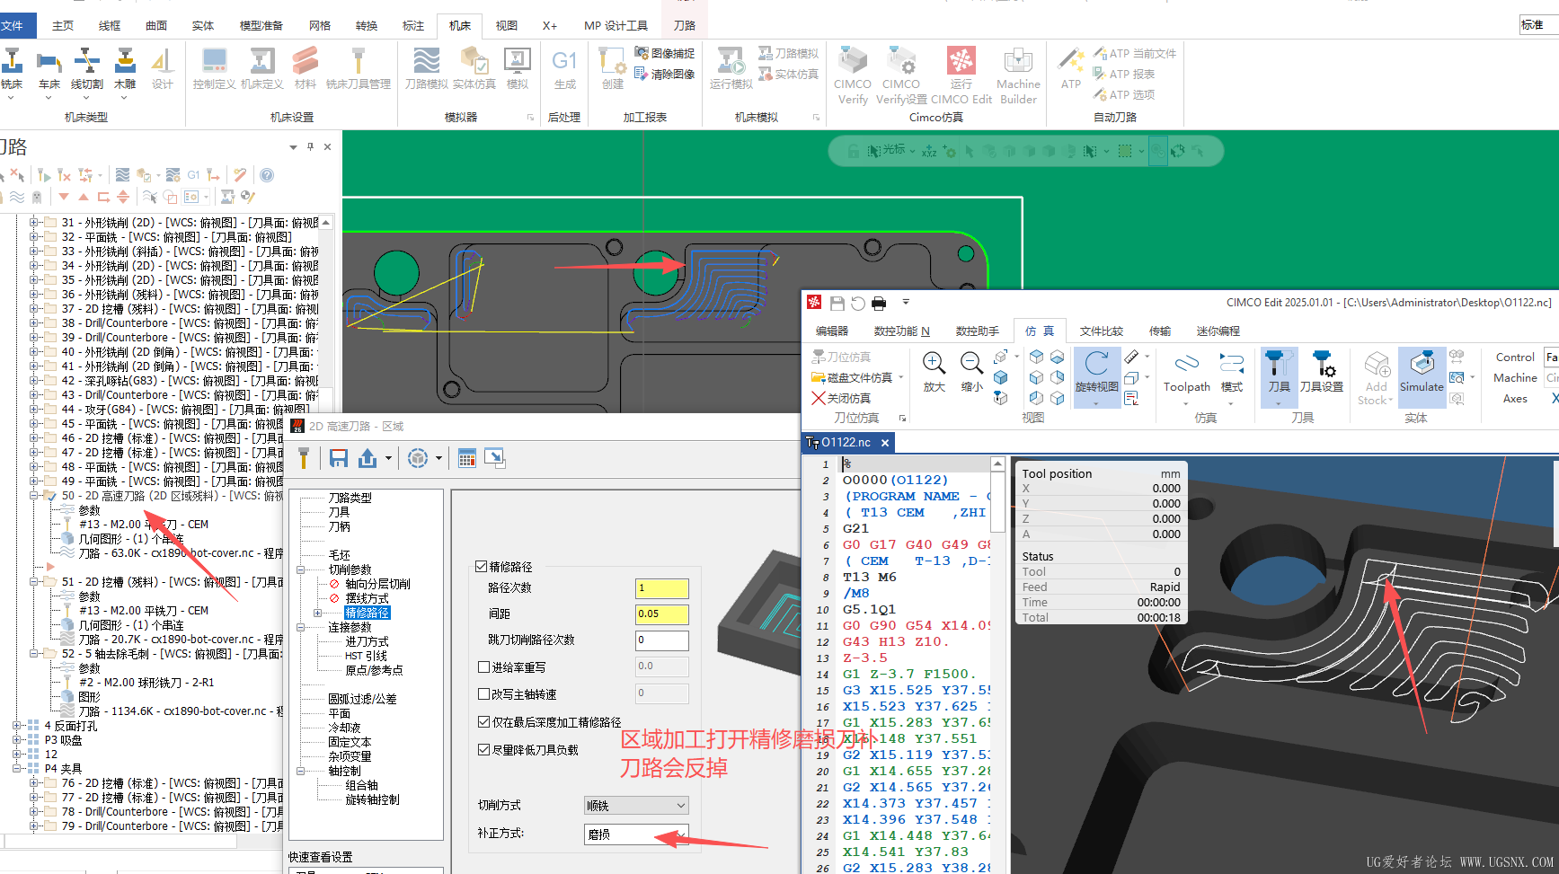Open the 标准 dropdown at top right
This screenshot has height=874, width=1559.
click(x=1538, y=25)
